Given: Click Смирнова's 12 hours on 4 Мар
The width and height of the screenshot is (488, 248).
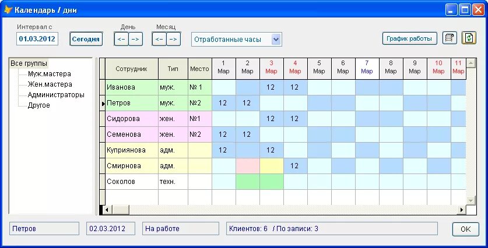Looking at the screenshot, I should (x=295, y=166).
